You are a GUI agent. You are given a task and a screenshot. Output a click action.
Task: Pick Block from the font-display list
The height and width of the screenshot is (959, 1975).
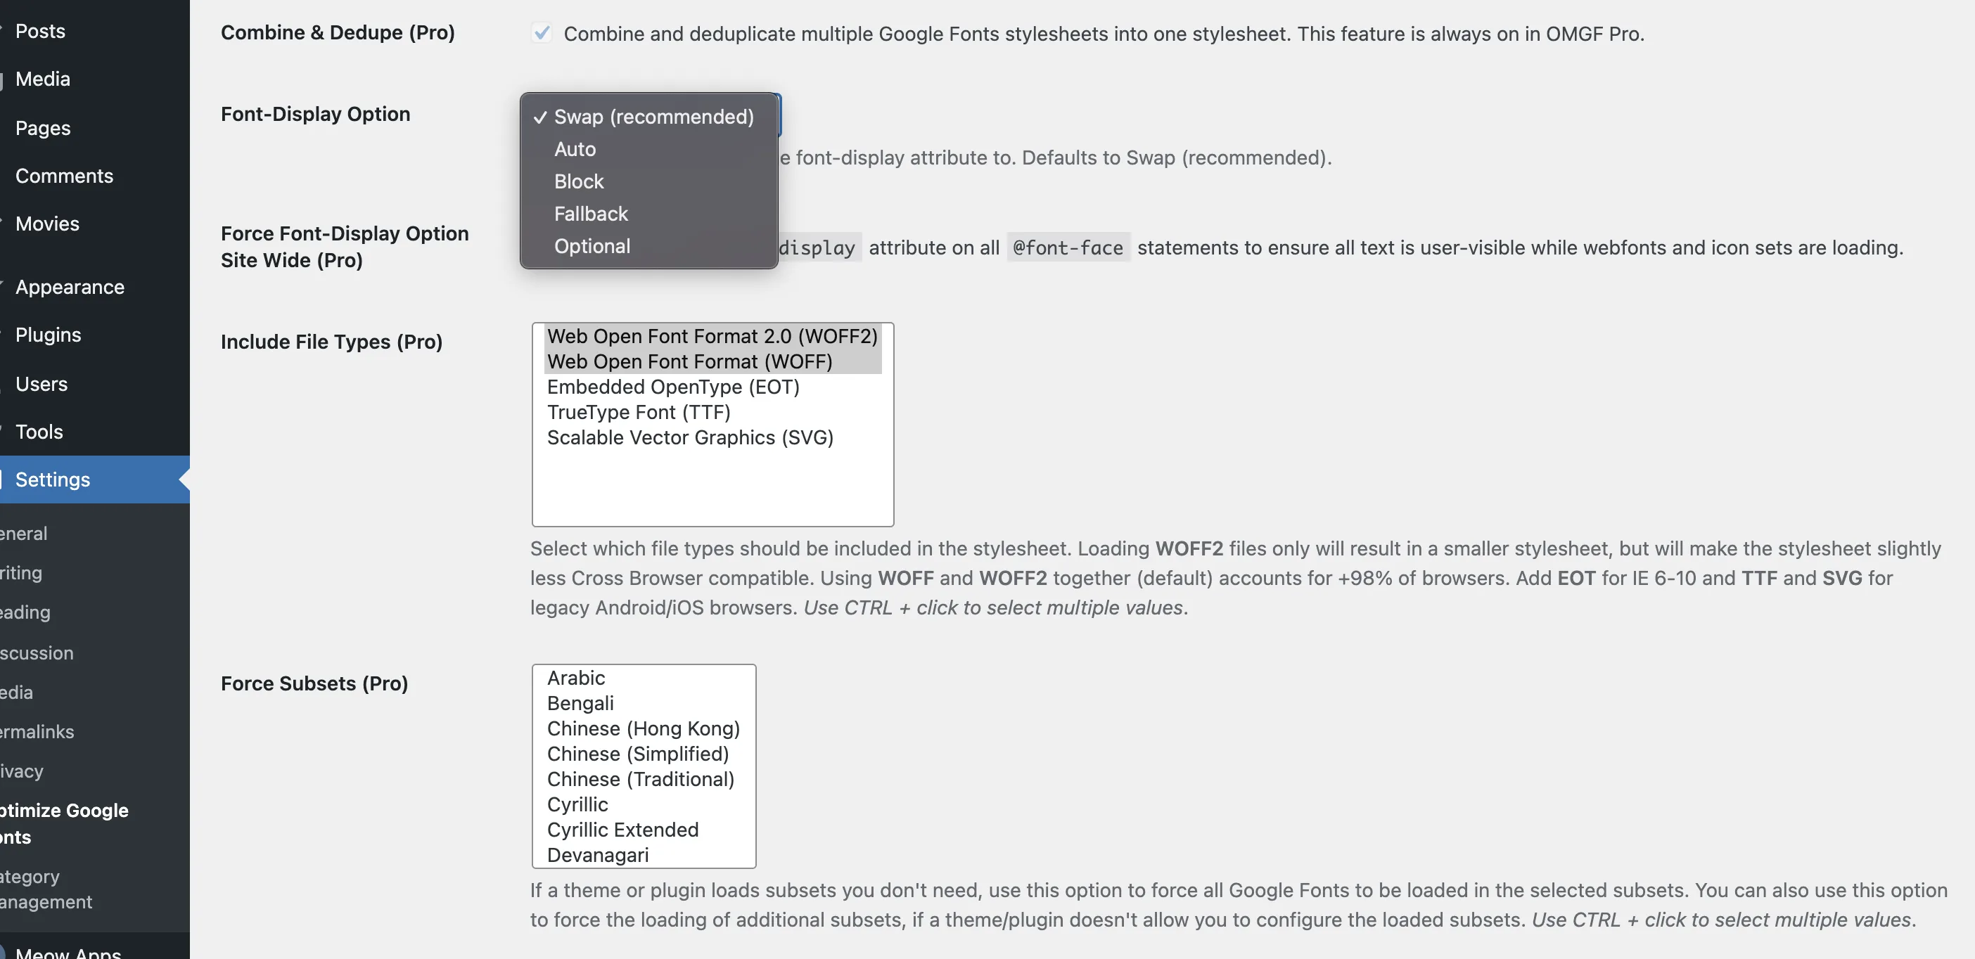[579, 181]
